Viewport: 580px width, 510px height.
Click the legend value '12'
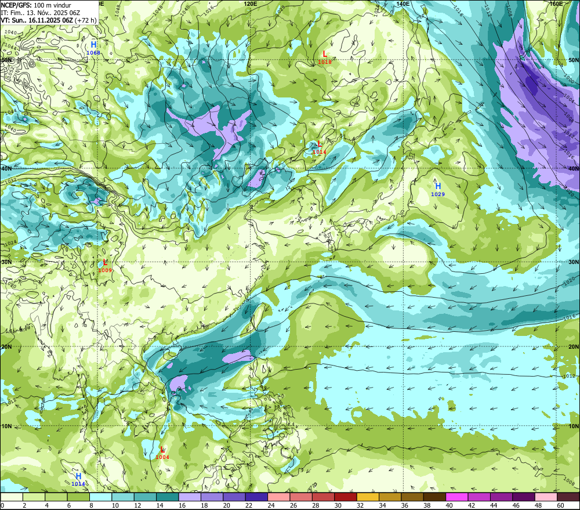pos(137,505)
